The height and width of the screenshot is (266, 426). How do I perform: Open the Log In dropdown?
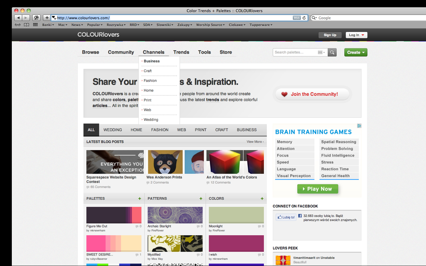357,35
